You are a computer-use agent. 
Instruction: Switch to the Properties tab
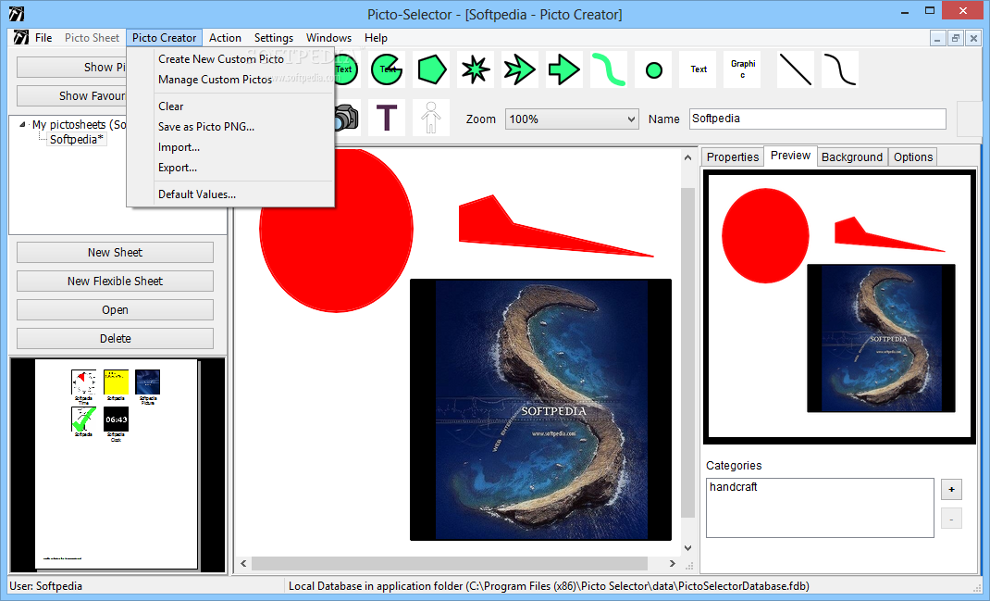(x=733, y=157)
